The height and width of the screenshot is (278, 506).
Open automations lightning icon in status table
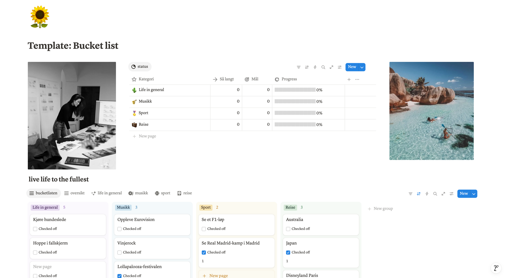[315, 67]
